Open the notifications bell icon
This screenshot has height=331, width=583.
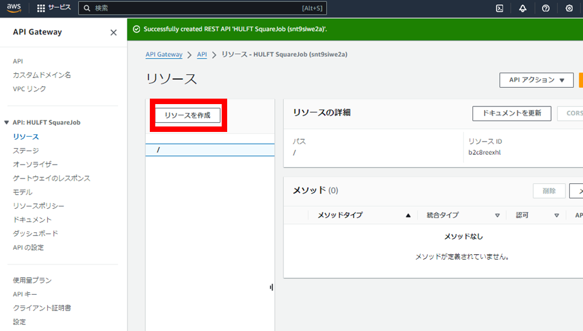click(523, 8)
